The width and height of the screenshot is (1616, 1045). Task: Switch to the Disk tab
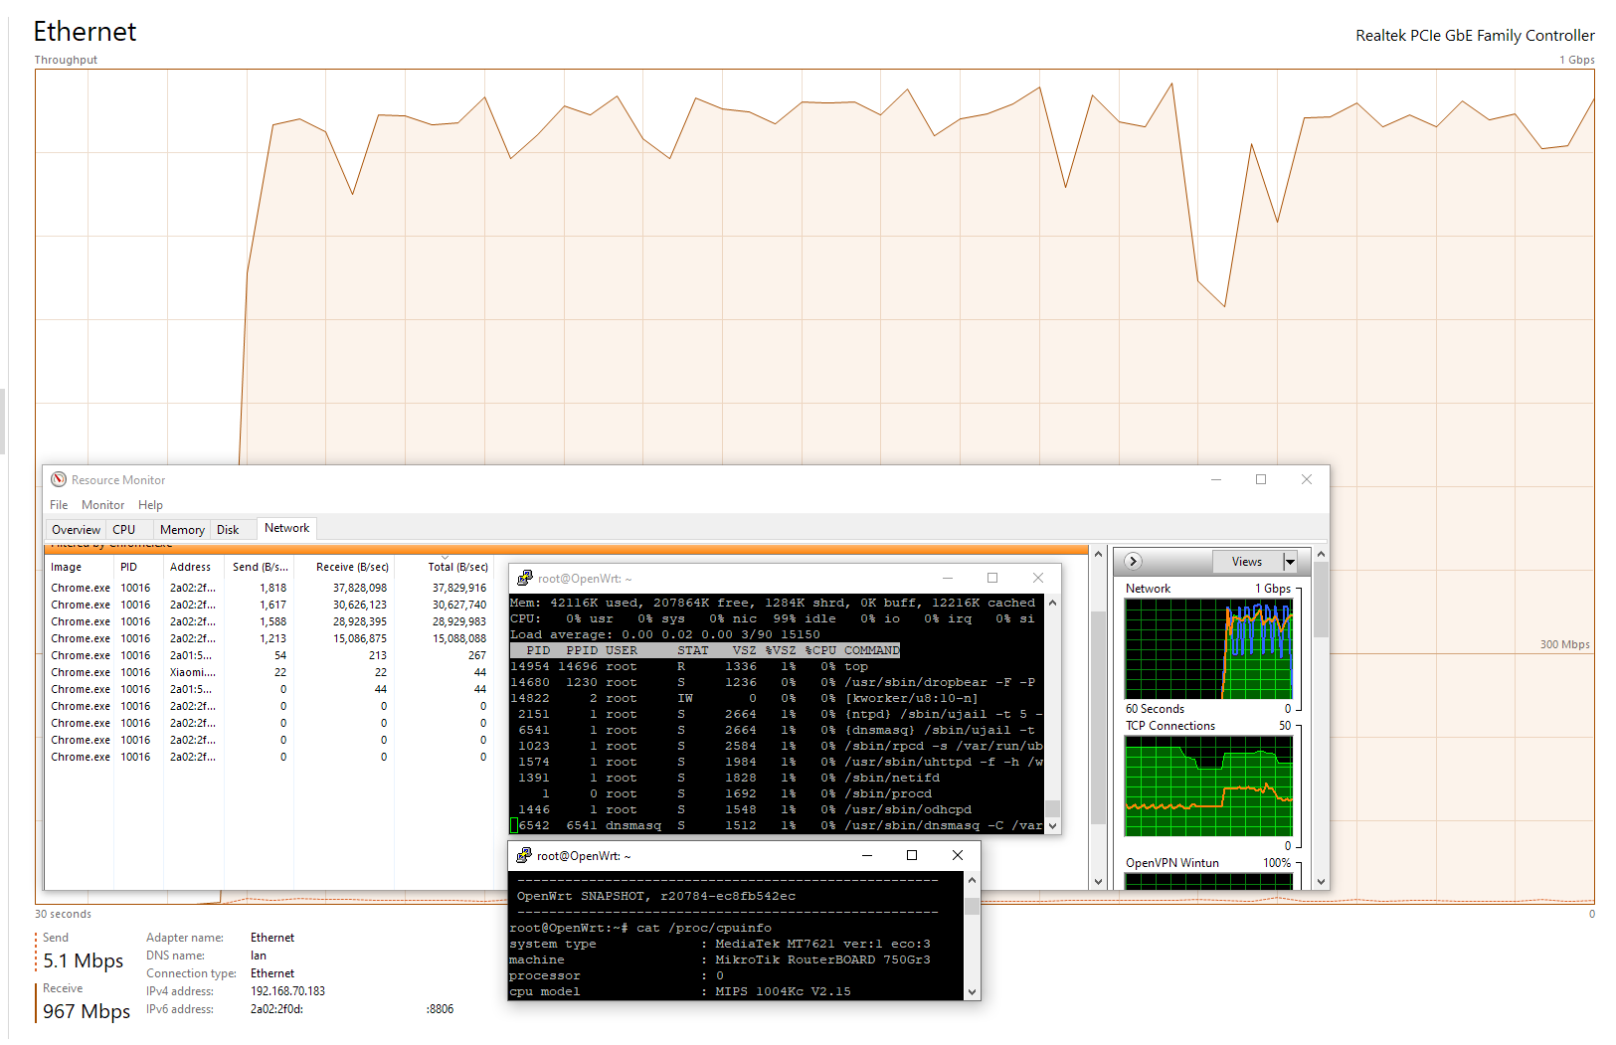pyautogui.click(x=228, y=530)
